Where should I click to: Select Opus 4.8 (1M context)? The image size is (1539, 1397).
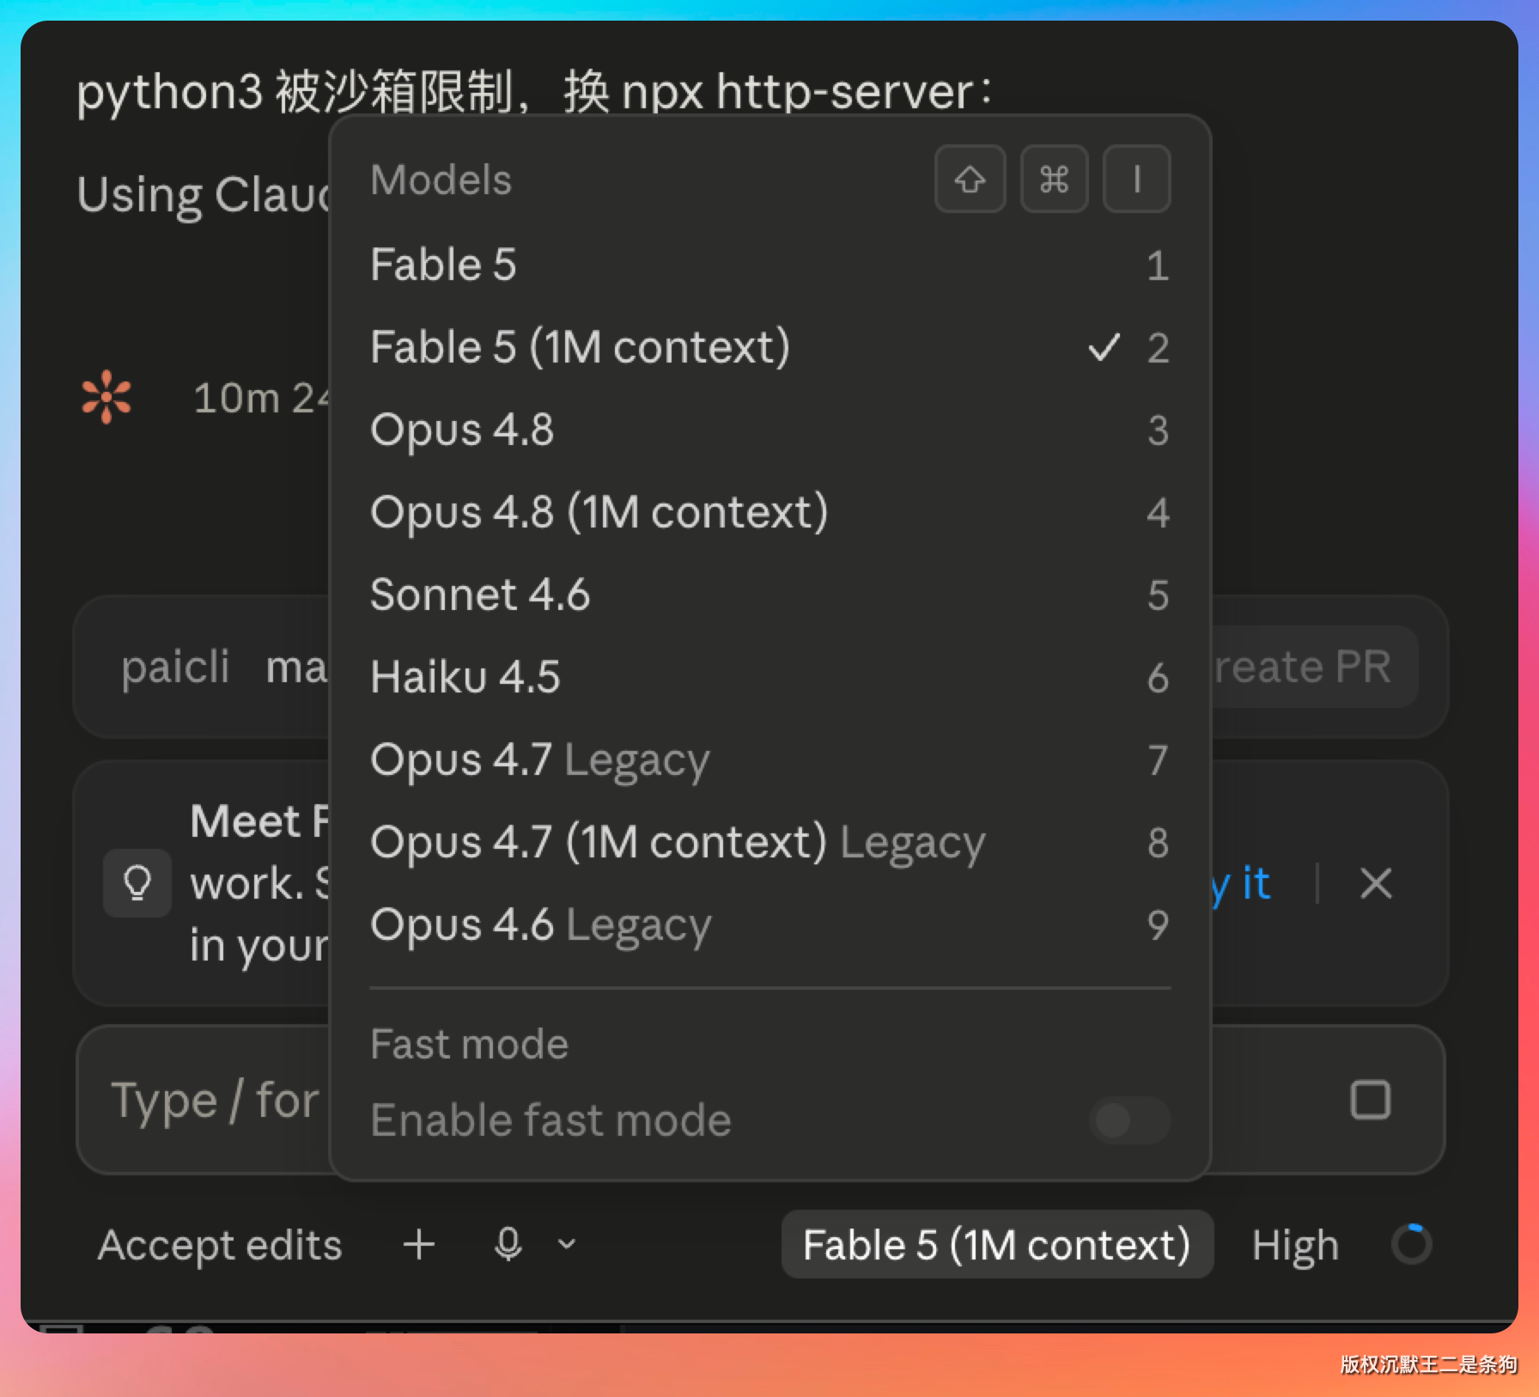pyautogui.click(x=769, y=512)
